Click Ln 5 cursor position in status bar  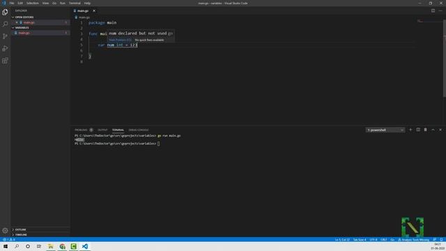pyautogui.click(x=342, y=240)
